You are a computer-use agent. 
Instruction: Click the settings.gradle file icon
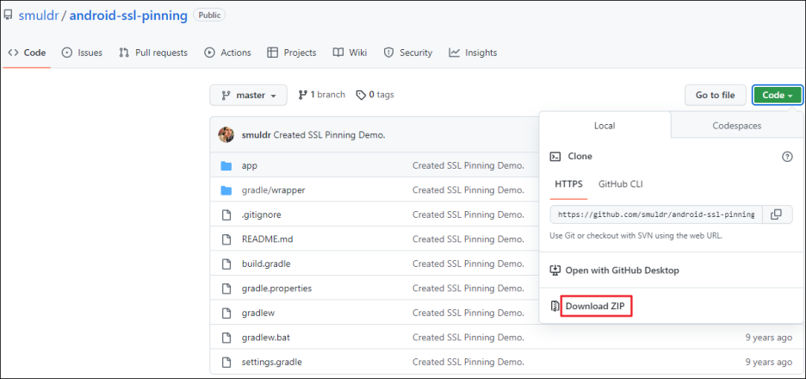[x=226, y=362]
